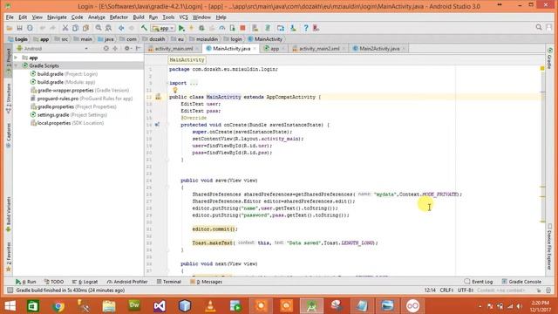Viewport: 558px width, 314px height.
Task: Open the TODO tool button
Action: click(54, 282)
